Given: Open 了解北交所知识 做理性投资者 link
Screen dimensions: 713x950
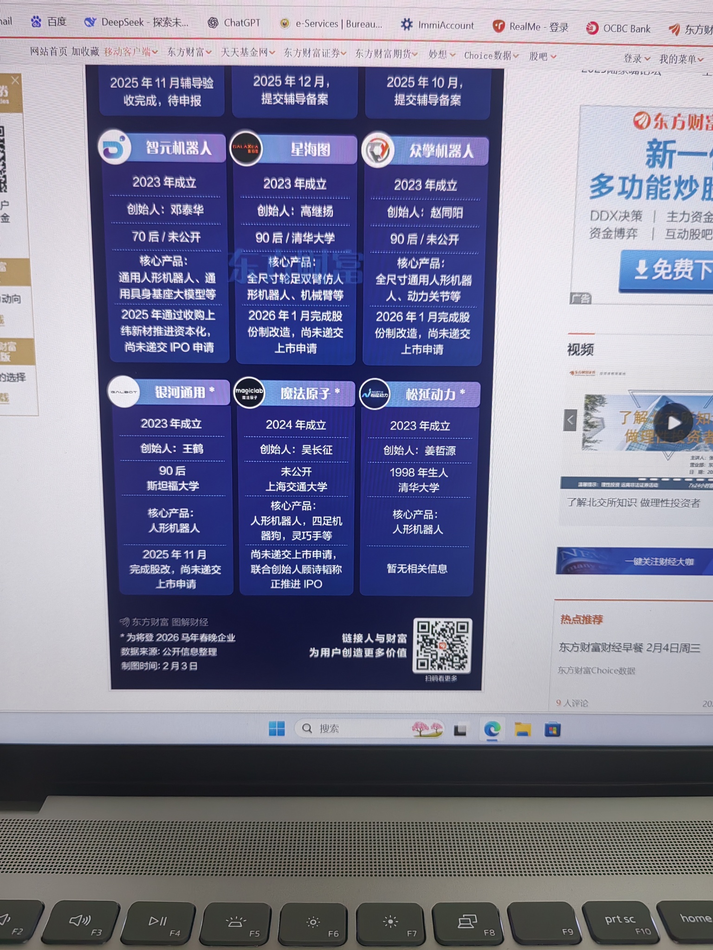Looking at the screenshot, I should [633, 502].
